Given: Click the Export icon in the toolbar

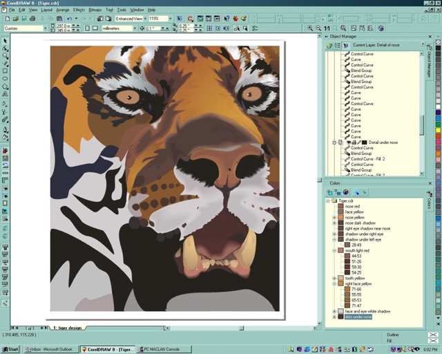Looking at the screenshot, I should tap(108, 19).
